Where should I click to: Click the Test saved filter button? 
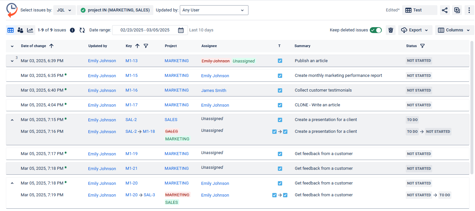[419, 10]
